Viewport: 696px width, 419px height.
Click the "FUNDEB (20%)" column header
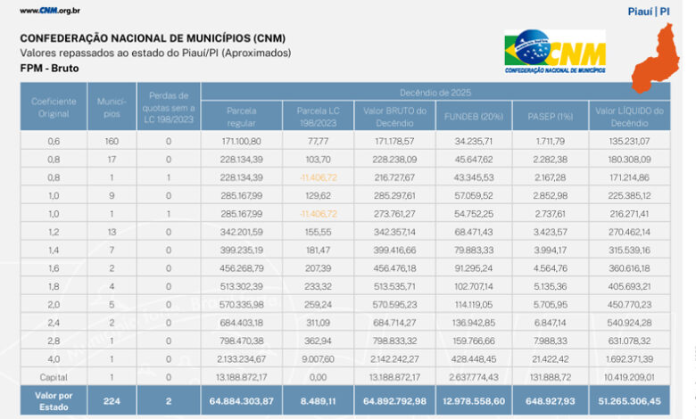click(472, 116)
